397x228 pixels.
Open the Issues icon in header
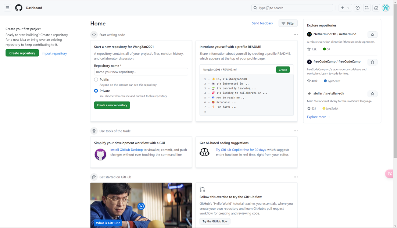click(357, 8)
